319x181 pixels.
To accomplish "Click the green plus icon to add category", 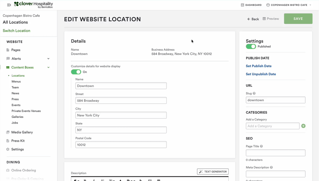I will click(x=303, y=126).
